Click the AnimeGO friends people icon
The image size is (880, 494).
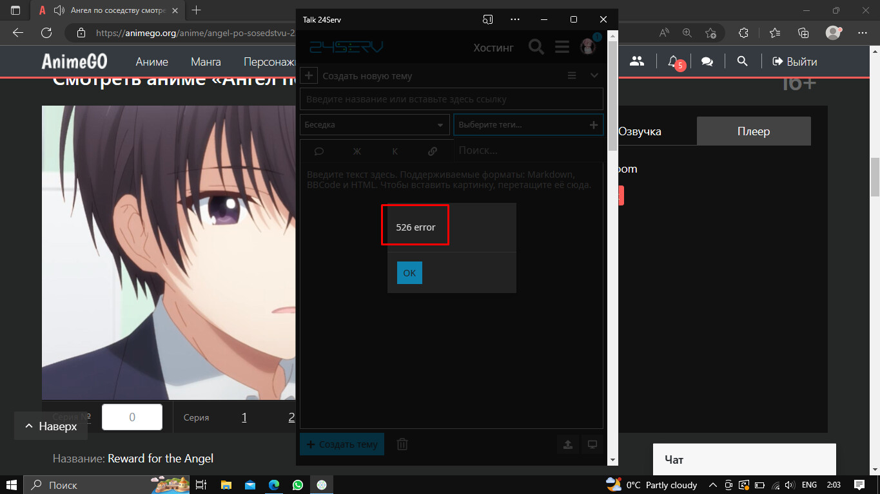[x=637, y=61]
